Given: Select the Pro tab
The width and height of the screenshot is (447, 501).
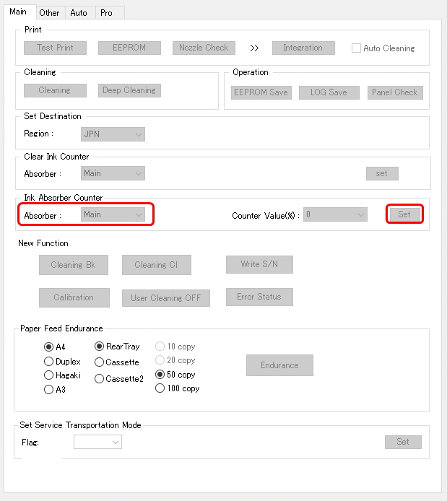Looking at the screenshot, I should click(x=106, y=12).
